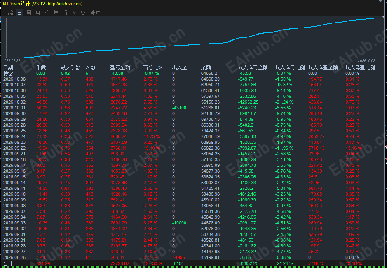The height and width of the screenshot is (268, 387).
Task: Select the 2026.10.01 date row
Action: pos(14,108)
